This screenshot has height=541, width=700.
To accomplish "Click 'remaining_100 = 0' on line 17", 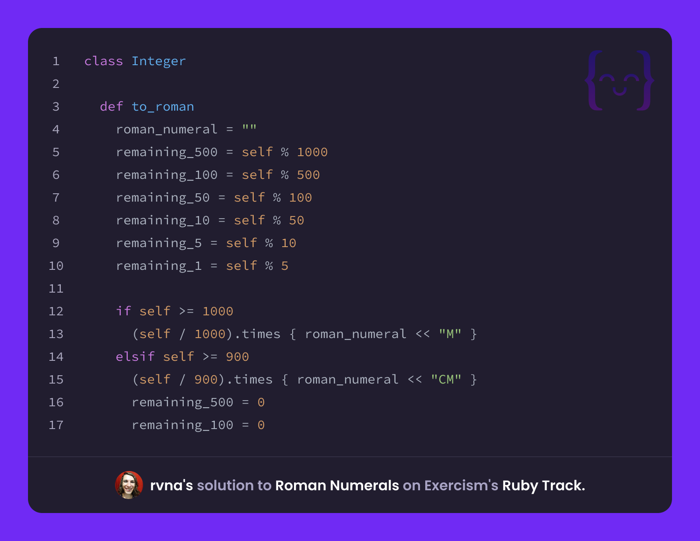I will click(198, 425).
